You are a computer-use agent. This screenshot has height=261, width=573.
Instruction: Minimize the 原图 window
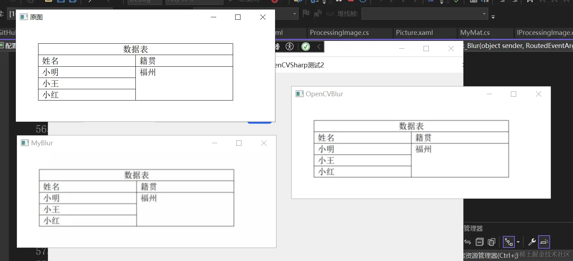coord(213,17)
